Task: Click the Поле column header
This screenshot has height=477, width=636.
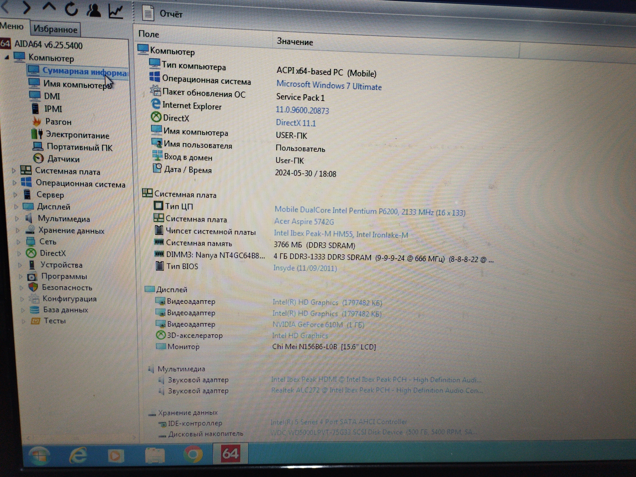Action: [x=149, y=34]
